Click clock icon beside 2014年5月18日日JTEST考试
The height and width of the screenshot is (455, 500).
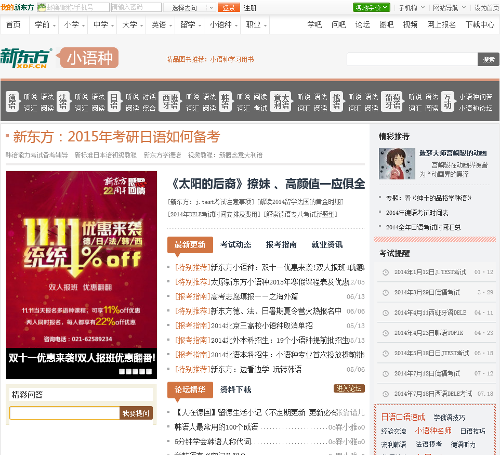click(386, 353)
